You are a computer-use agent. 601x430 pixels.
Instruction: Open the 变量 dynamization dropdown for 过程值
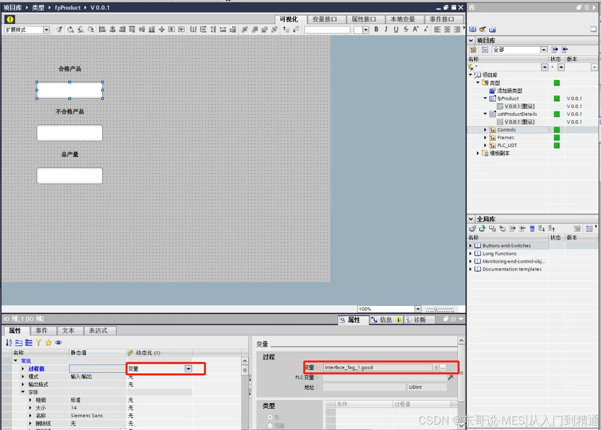point(189,368)
